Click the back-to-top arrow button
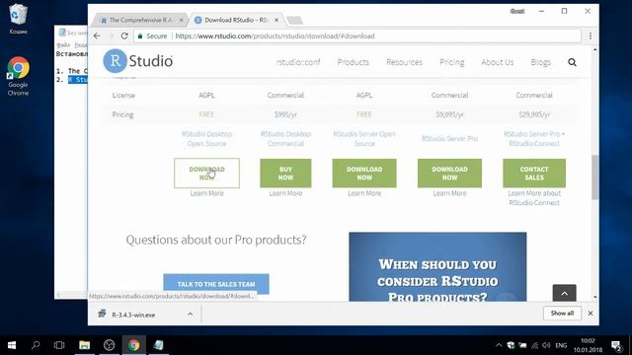Screen dimensions: 632x355 pos(564,294)
